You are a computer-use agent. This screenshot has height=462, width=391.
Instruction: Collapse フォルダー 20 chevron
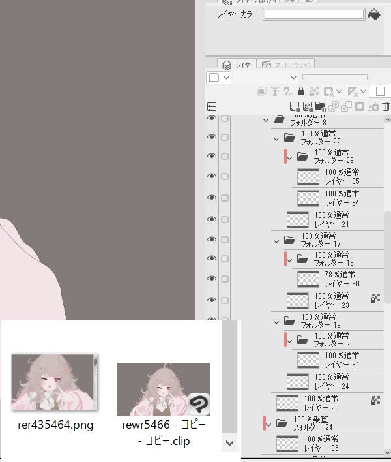pos(289,342)
